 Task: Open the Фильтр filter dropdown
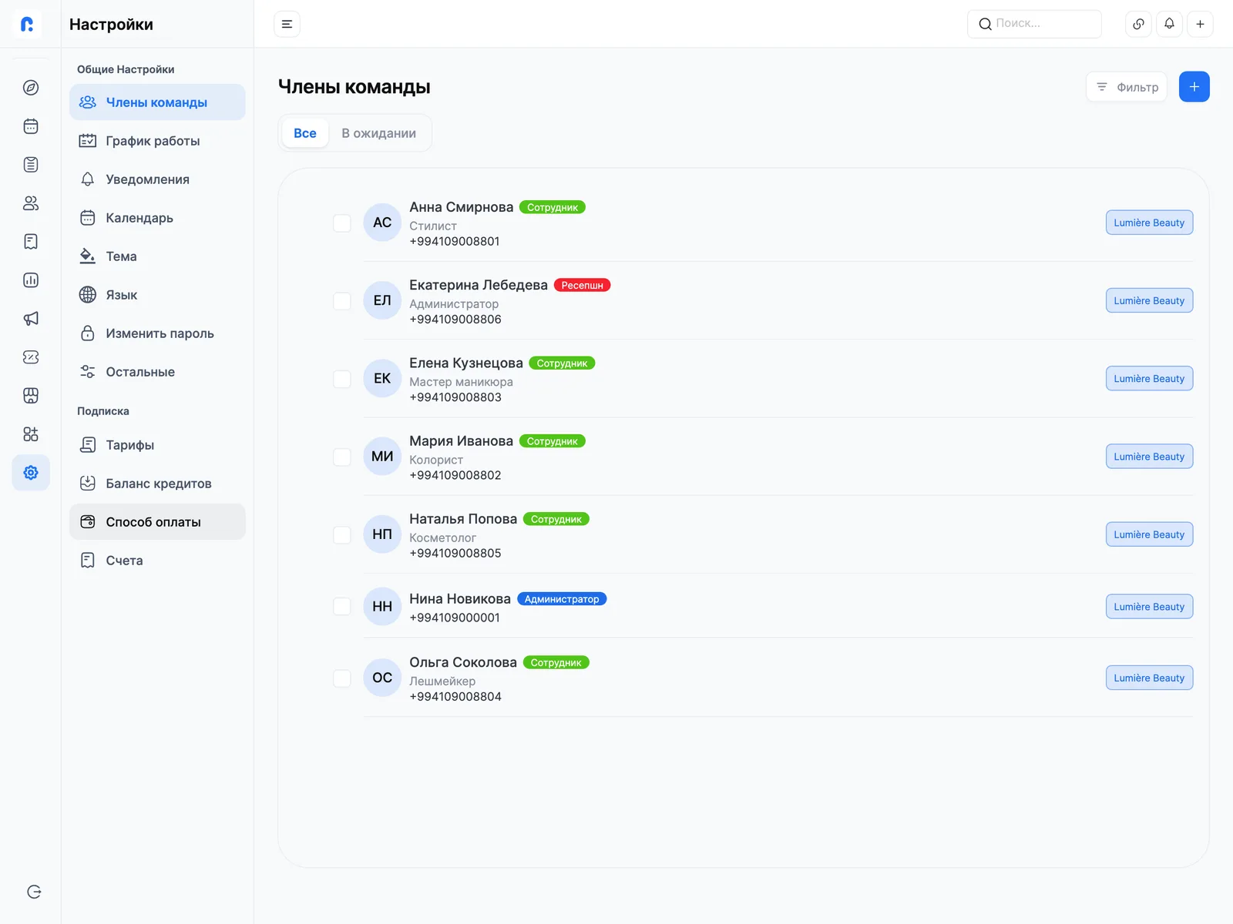pyautogui.click(x=1127, y=87)
